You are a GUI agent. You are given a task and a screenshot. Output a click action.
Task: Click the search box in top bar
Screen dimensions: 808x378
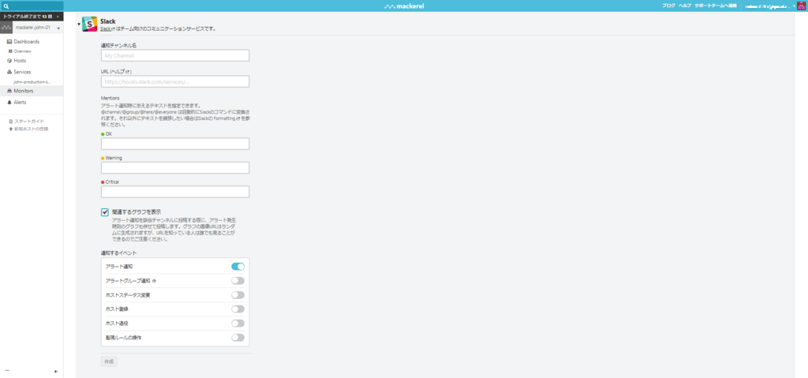[x=32, y=6]
